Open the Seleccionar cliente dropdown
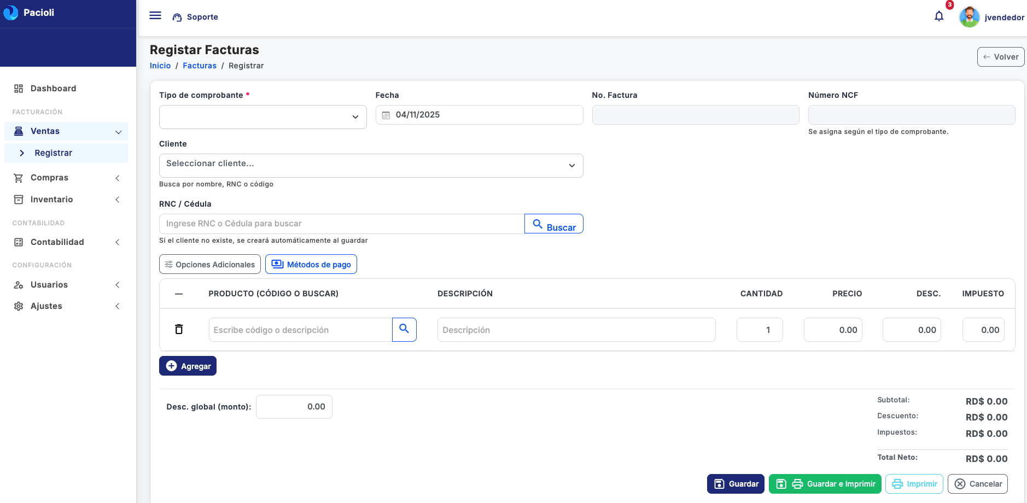The image size is (1027, 503). pyautogui.click(x=371, y=165)
